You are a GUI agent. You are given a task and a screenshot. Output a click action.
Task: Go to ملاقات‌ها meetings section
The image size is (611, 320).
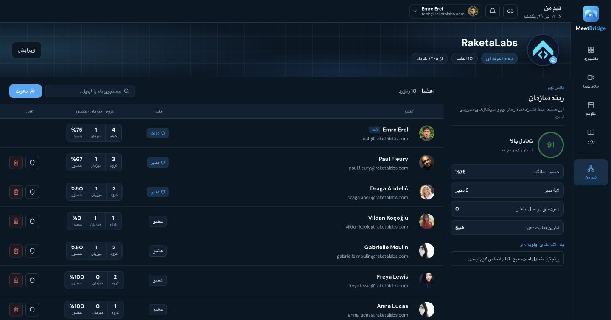point(591,81)
